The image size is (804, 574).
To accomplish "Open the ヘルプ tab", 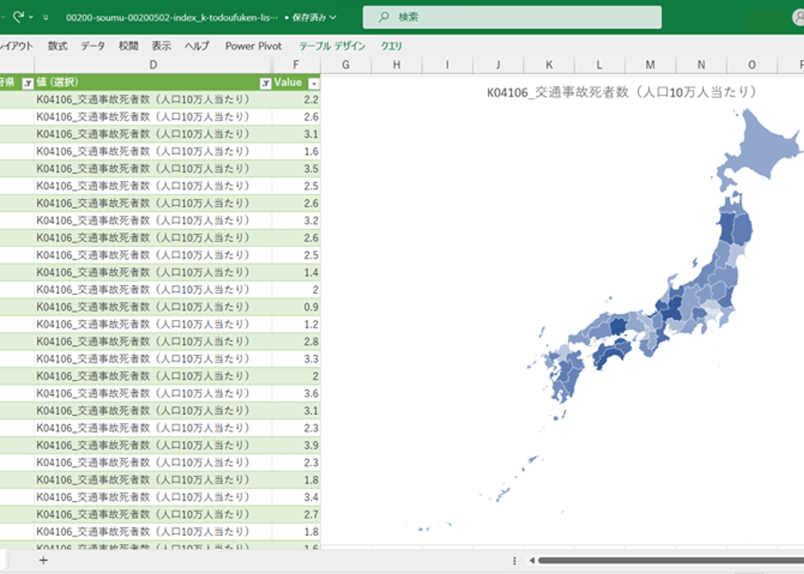I will point(197,46).
